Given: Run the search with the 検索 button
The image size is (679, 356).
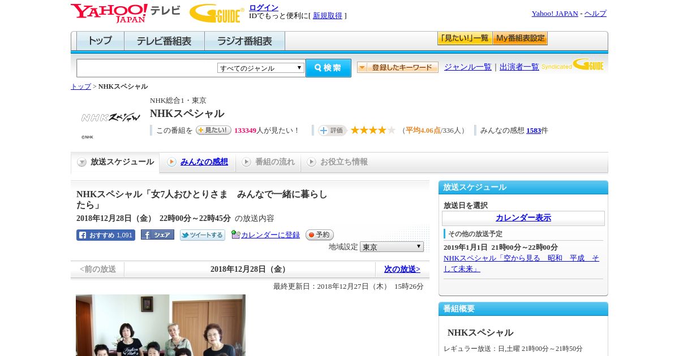Looking at the screenshot, I should 328,68.
